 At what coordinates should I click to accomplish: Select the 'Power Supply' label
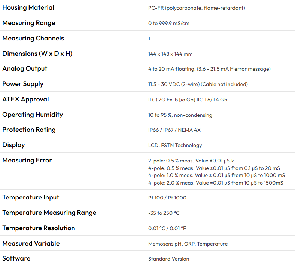[x=23, y=84]
